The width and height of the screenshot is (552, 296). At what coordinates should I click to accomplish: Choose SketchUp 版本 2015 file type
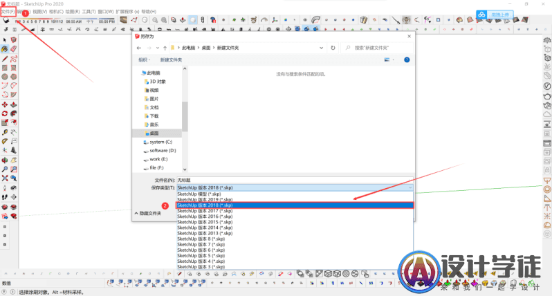[x=295, y=222]
